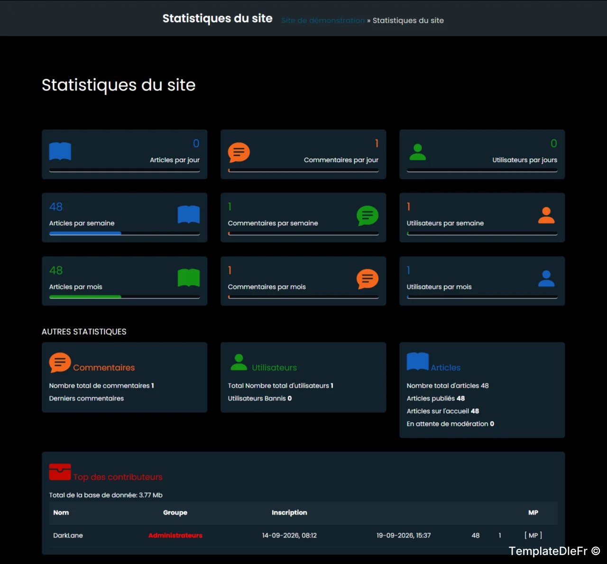Click the Inscription column header
607x564 pixels.
tap(289, 513)
